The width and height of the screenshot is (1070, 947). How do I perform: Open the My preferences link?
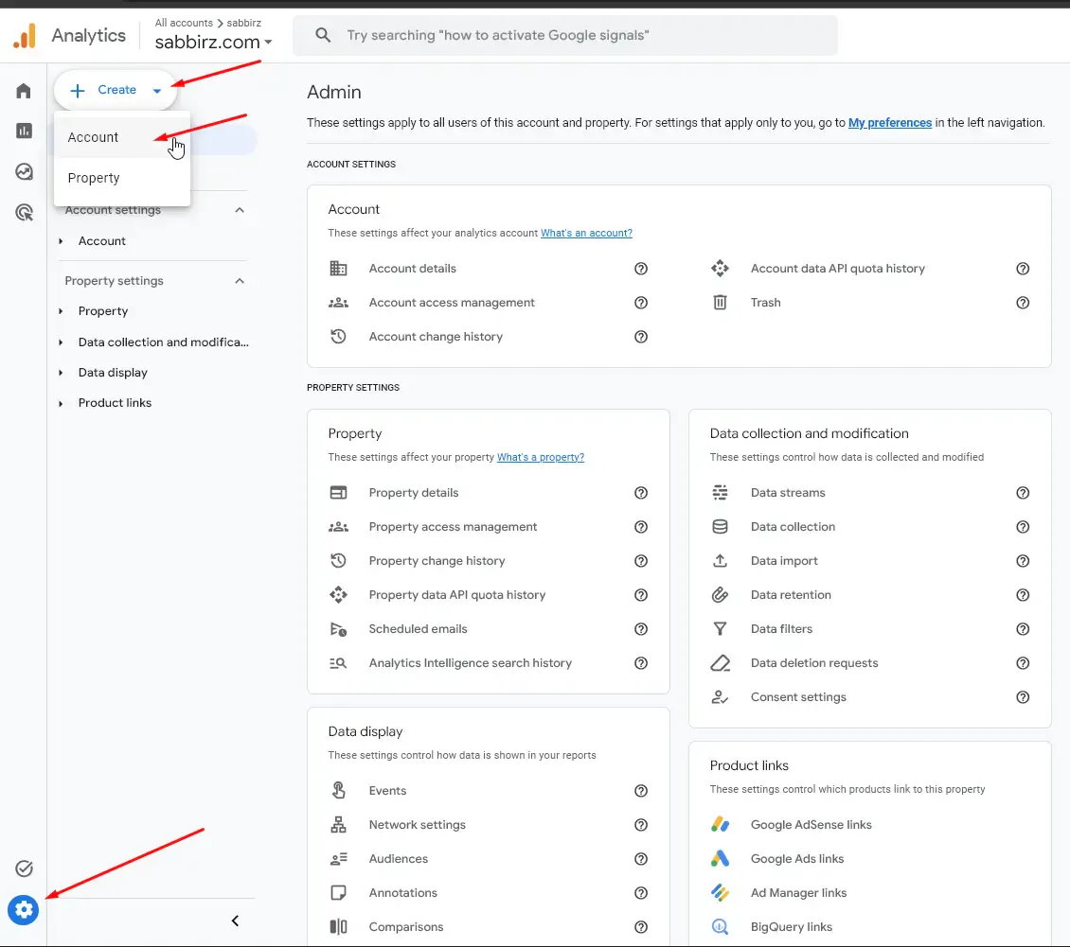coord(890,123)
